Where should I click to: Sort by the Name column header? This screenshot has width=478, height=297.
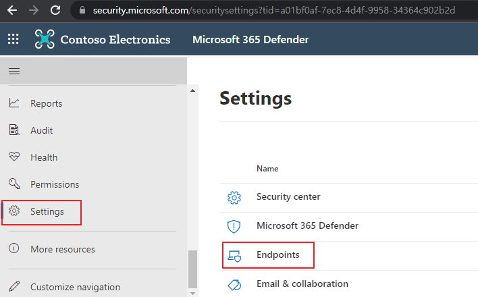[267, 169]
